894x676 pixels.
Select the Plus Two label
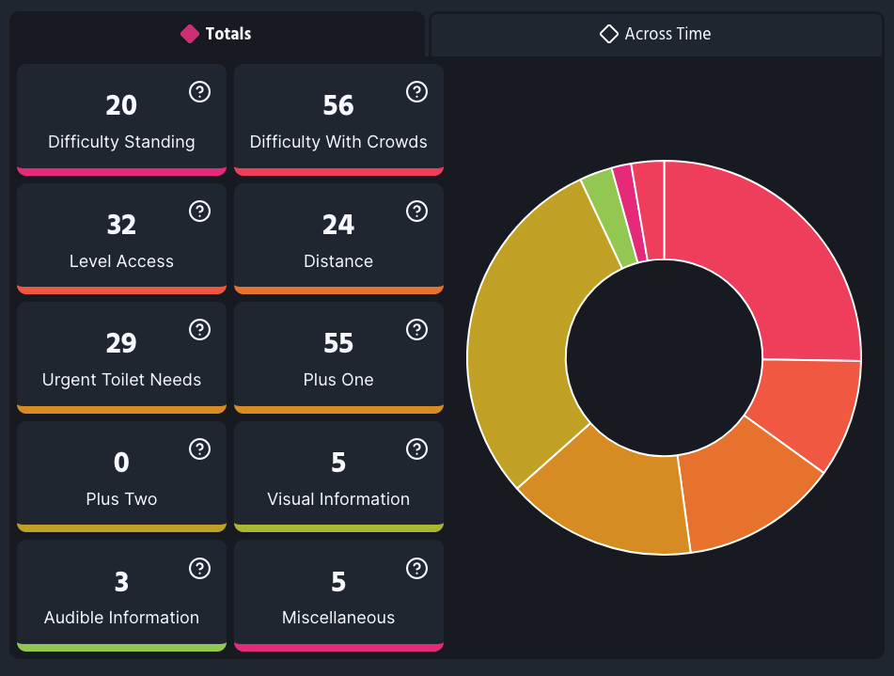121,499
